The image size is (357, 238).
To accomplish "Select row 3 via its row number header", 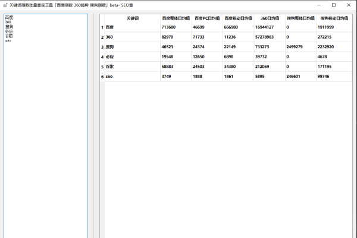I will click(x=102, y=46).
